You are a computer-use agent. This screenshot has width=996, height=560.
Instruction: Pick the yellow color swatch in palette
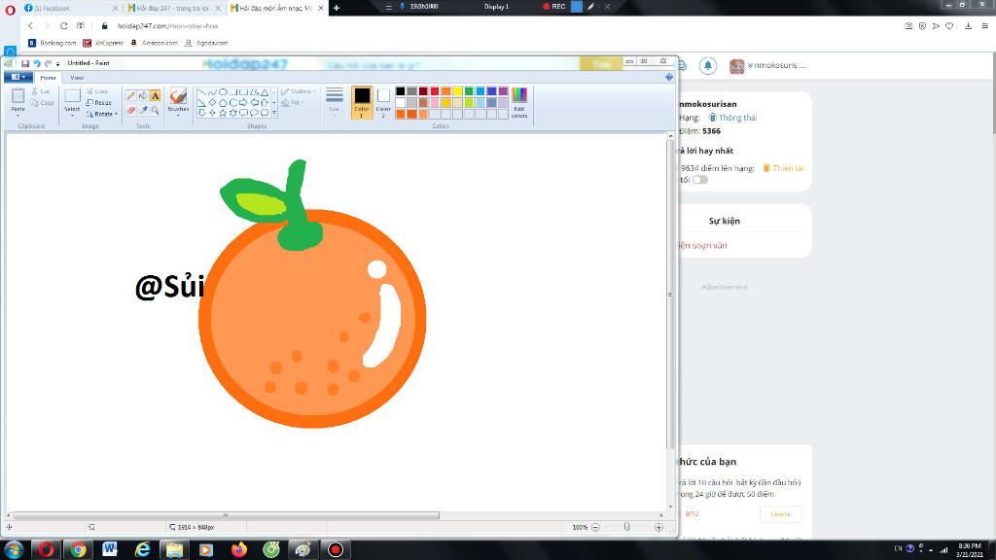pyautogui.click(x=457, y=91)
